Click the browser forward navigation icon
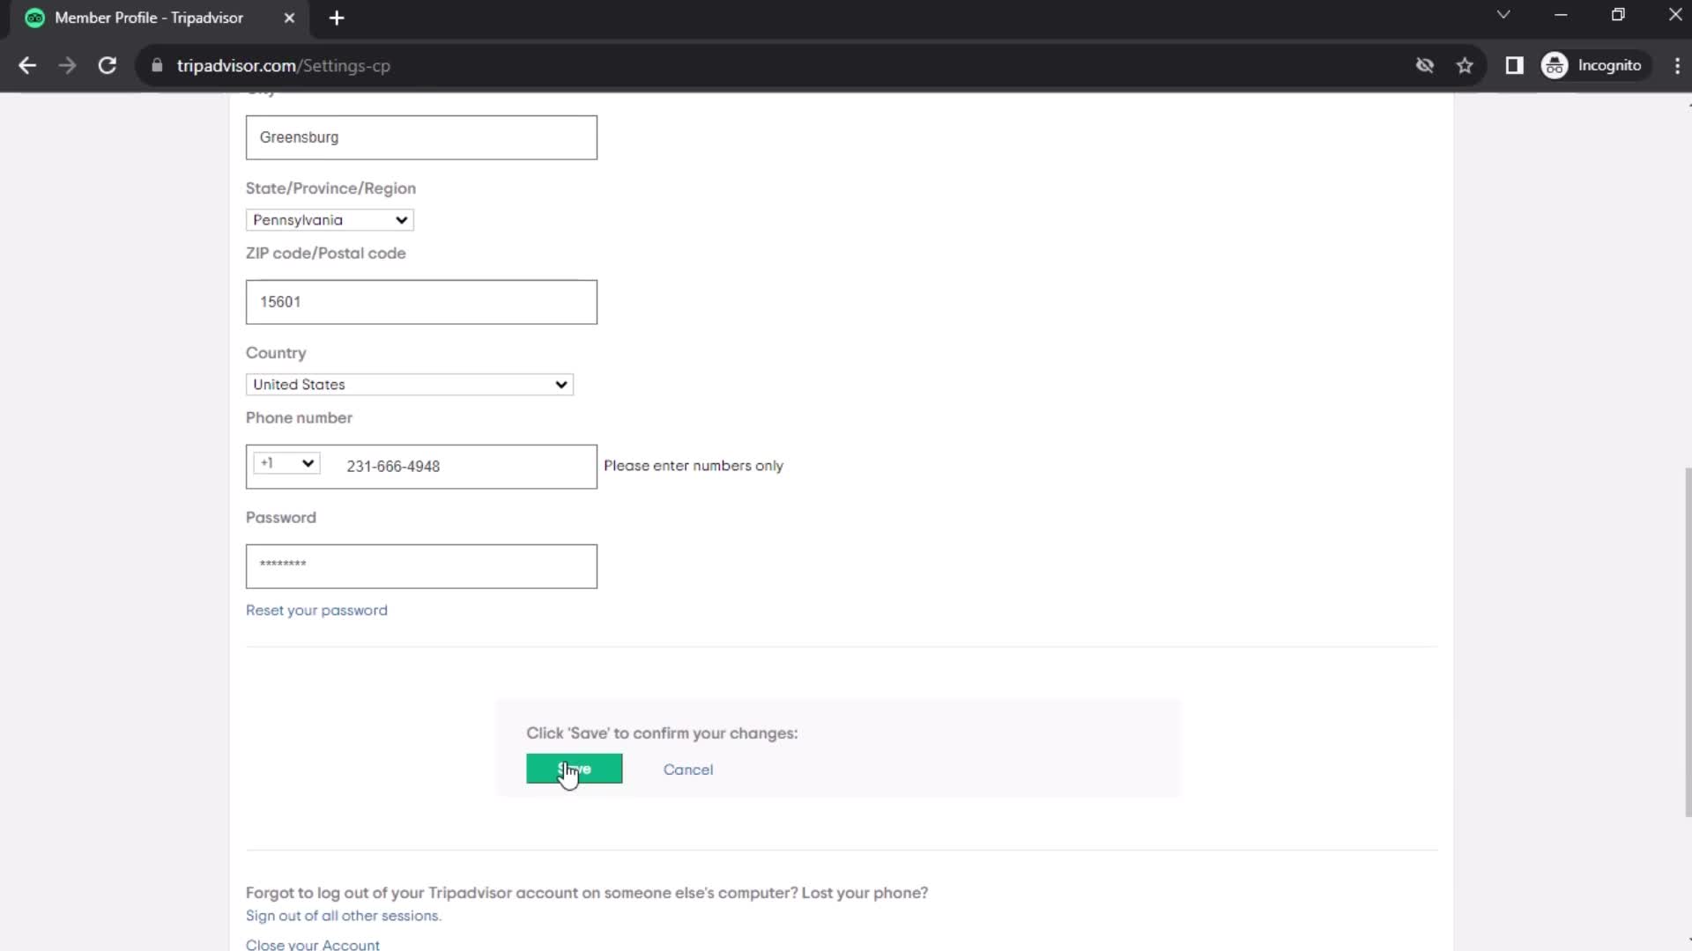The image size is (1692, 951). (x=67, y=65)
